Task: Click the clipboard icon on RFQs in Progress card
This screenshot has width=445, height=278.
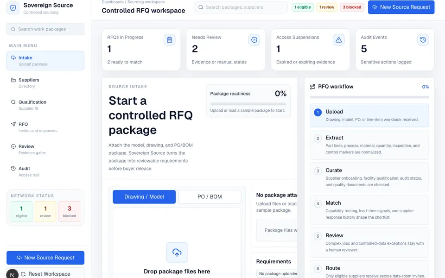Action: tap(170, 40)
